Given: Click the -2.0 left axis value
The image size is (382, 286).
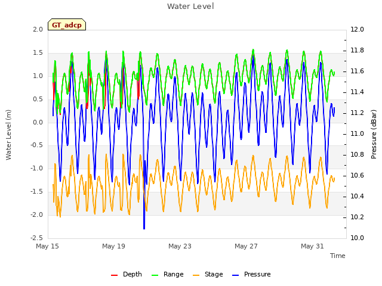Looking at the screenshot, I should 37,214.
